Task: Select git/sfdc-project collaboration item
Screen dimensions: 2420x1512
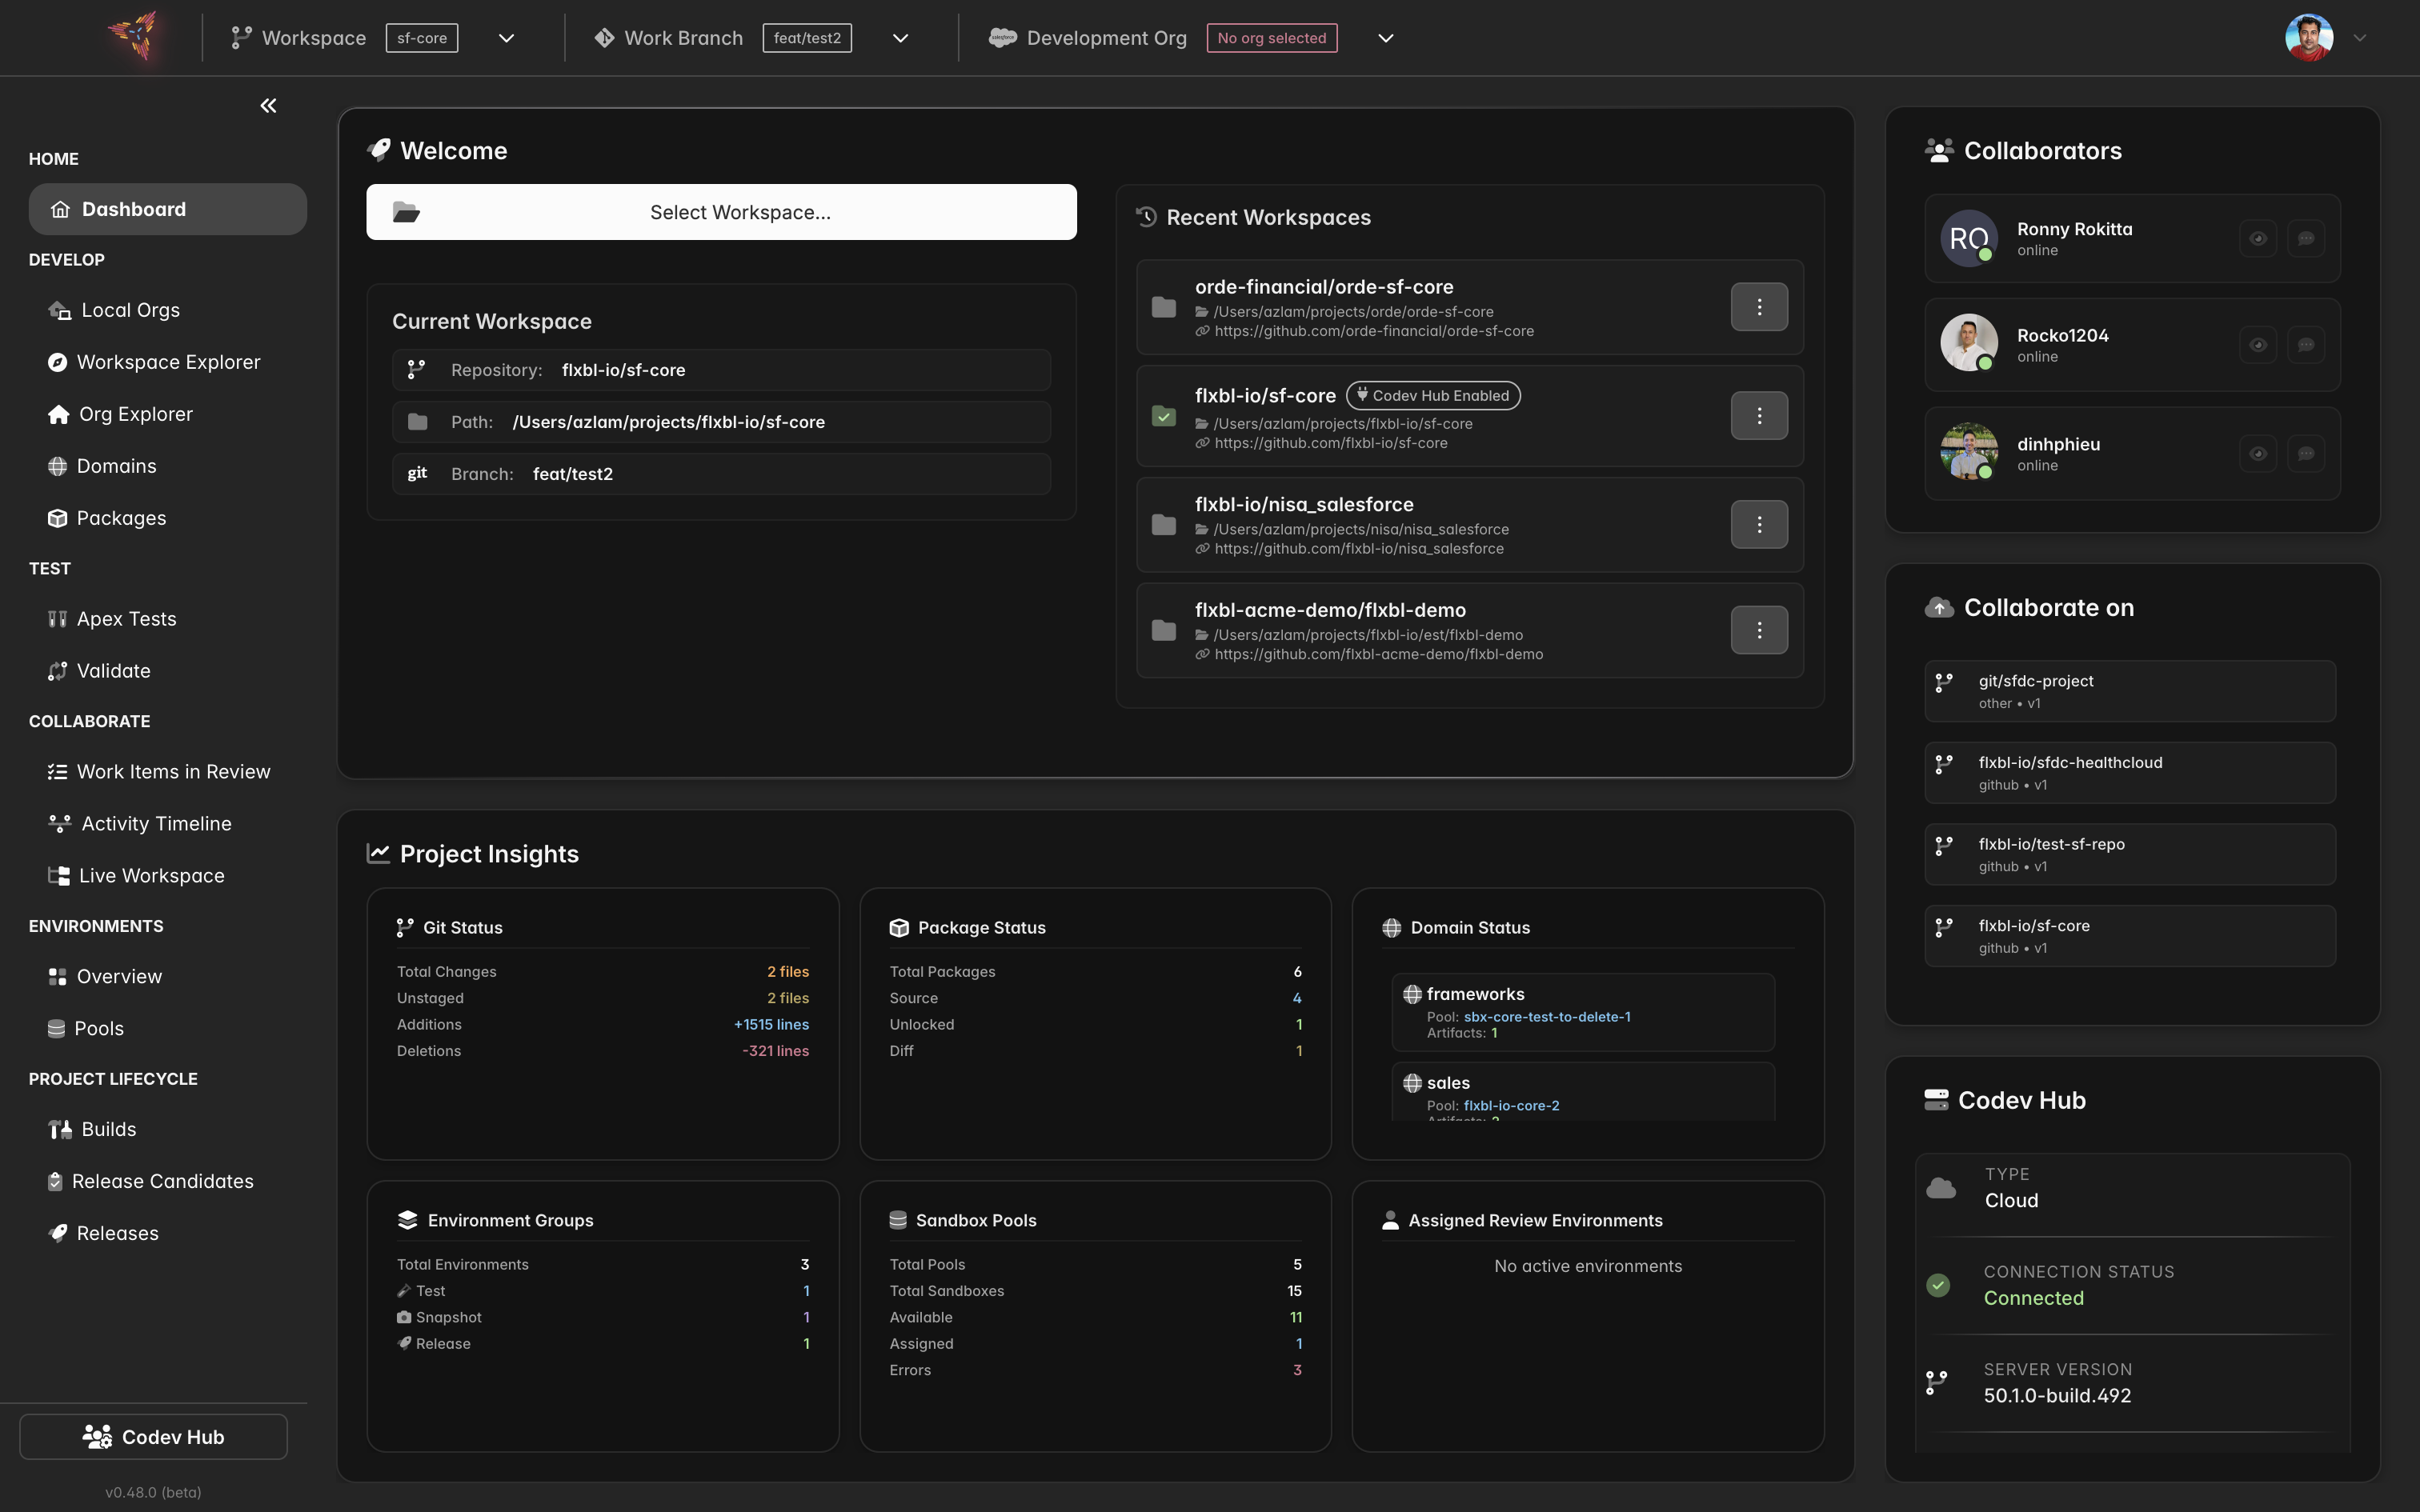Action: coord(2130,691)
